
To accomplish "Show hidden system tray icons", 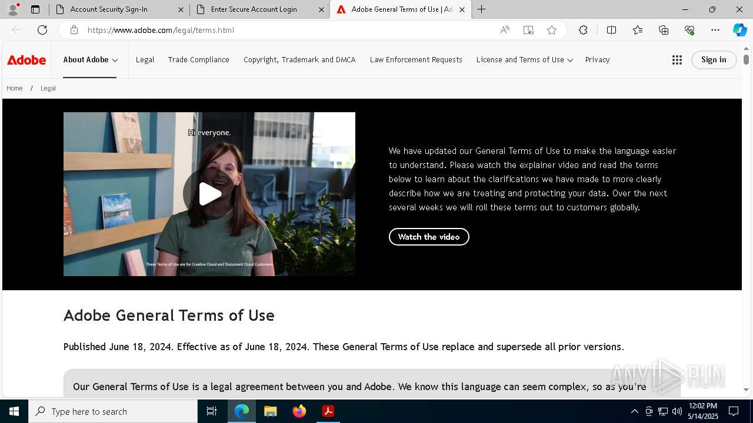I will click(x=634, y=411).
